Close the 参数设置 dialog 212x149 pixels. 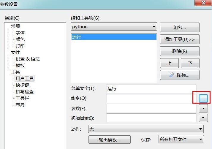pos(203,3)
